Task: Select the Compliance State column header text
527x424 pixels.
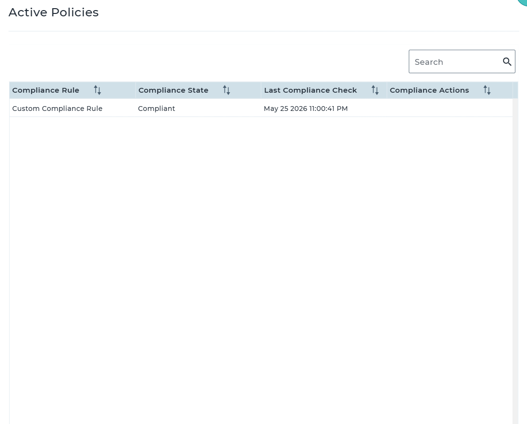Action: 173,90
